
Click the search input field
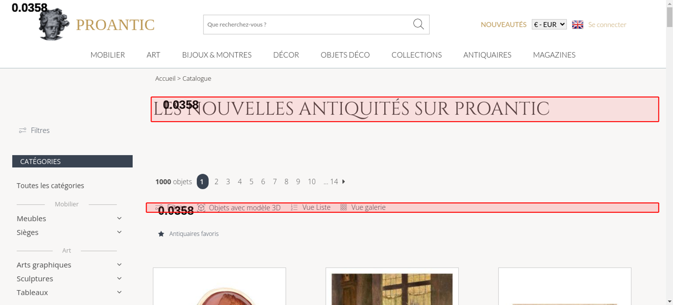point(306,25)
